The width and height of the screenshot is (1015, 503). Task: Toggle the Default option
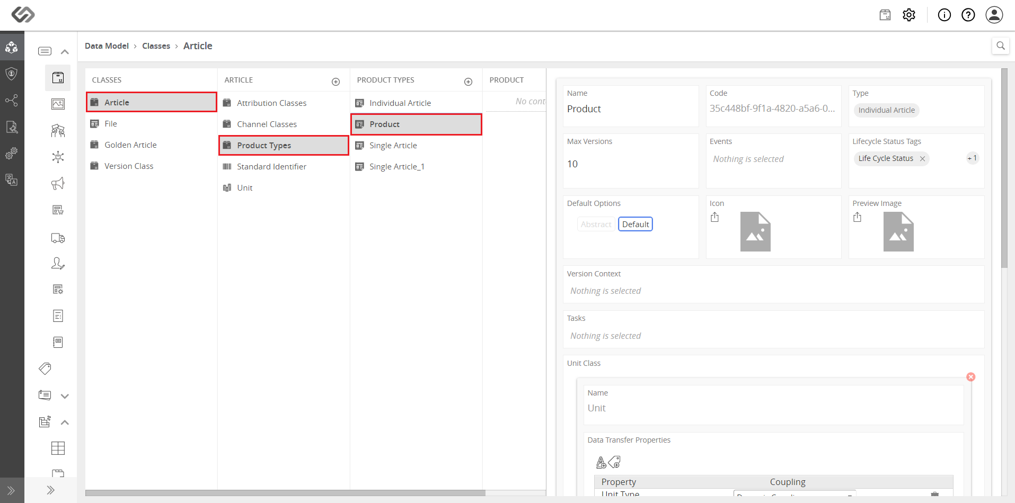(x=636, y=224)
